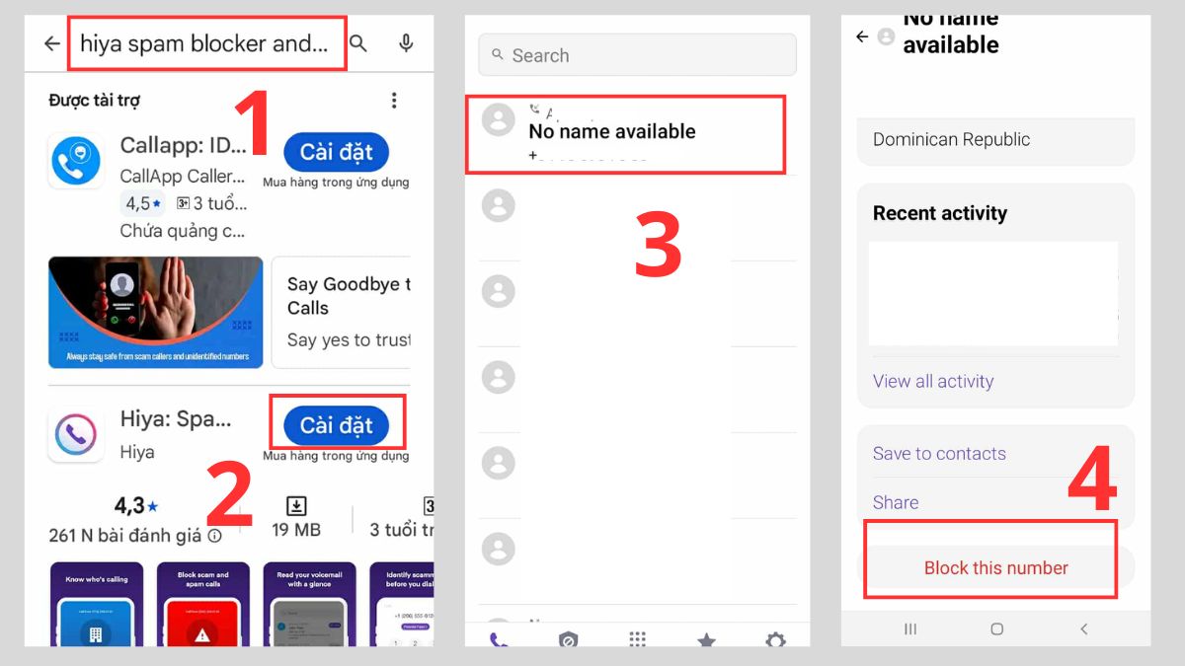Image resolution: width=1185 pixels, height=666 pixels.
Task: Open the Block scam and spam calls screenshot
Action: [x=202, y=604]
